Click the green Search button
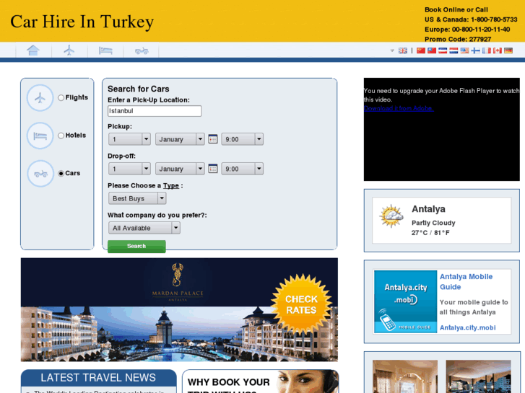Image resolution: width=525 pixels, height=393 pixels. (x=136, y=246)
